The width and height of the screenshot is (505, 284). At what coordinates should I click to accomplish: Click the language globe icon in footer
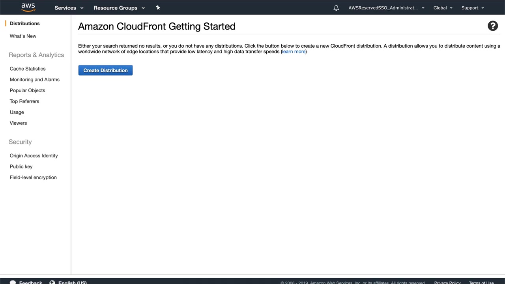[x=52, y=282]
